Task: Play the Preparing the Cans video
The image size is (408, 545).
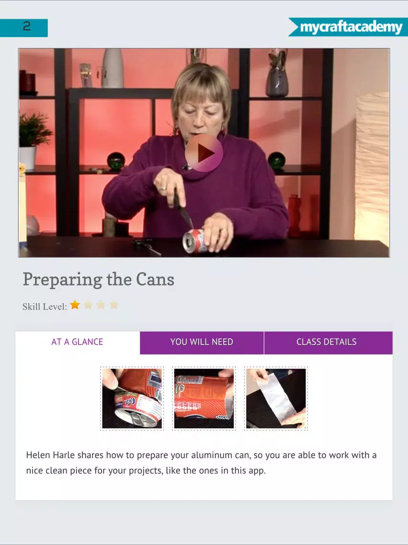Action: 204,153
